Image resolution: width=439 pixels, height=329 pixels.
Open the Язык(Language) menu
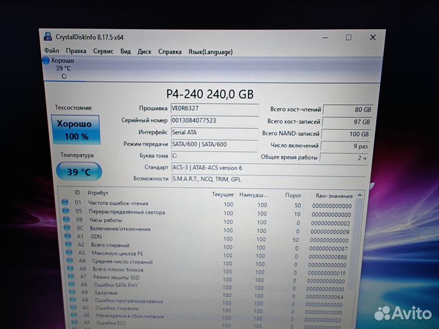(210, 52)
